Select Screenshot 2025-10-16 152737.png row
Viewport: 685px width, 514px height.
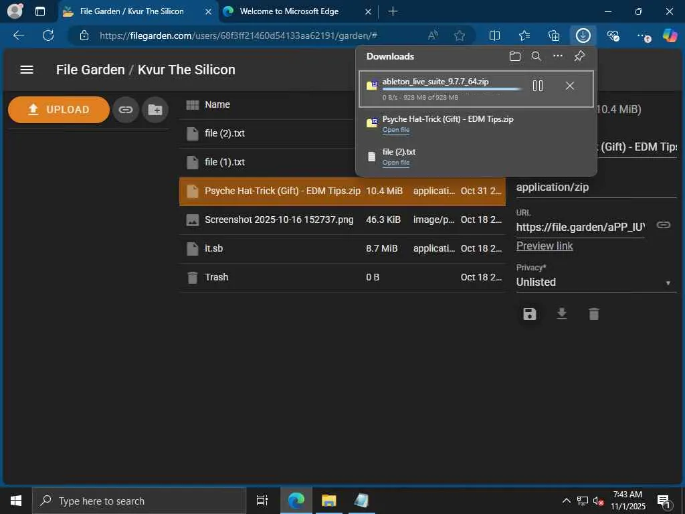342,220
